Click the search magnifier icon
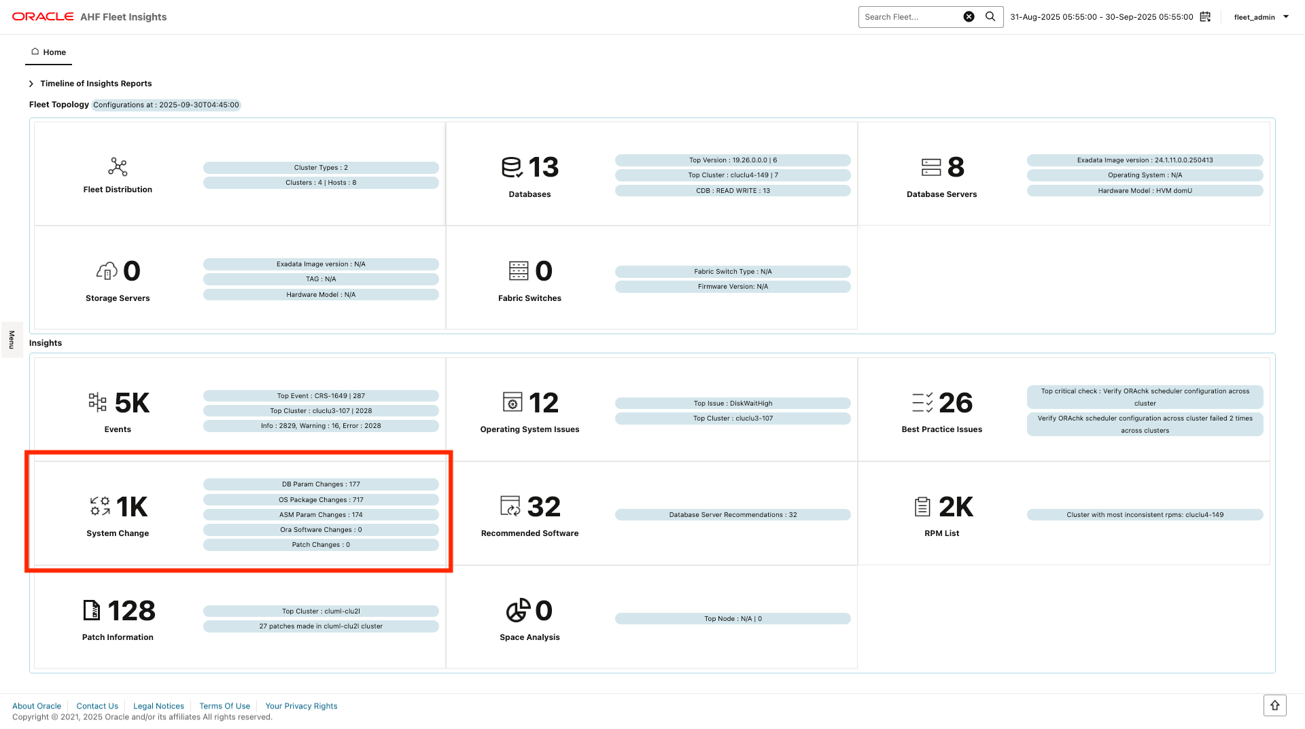The image size is (1305, 729). point(990,17)
